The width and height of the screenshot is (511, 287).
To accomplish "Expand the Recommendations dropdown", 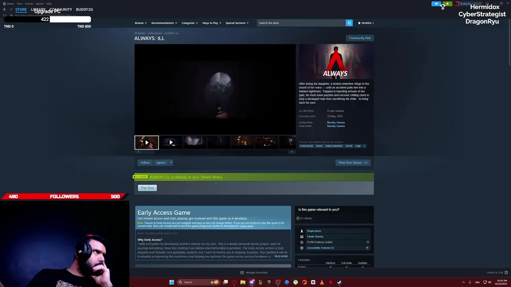I will pyautogui.click(x=164, y=23).
